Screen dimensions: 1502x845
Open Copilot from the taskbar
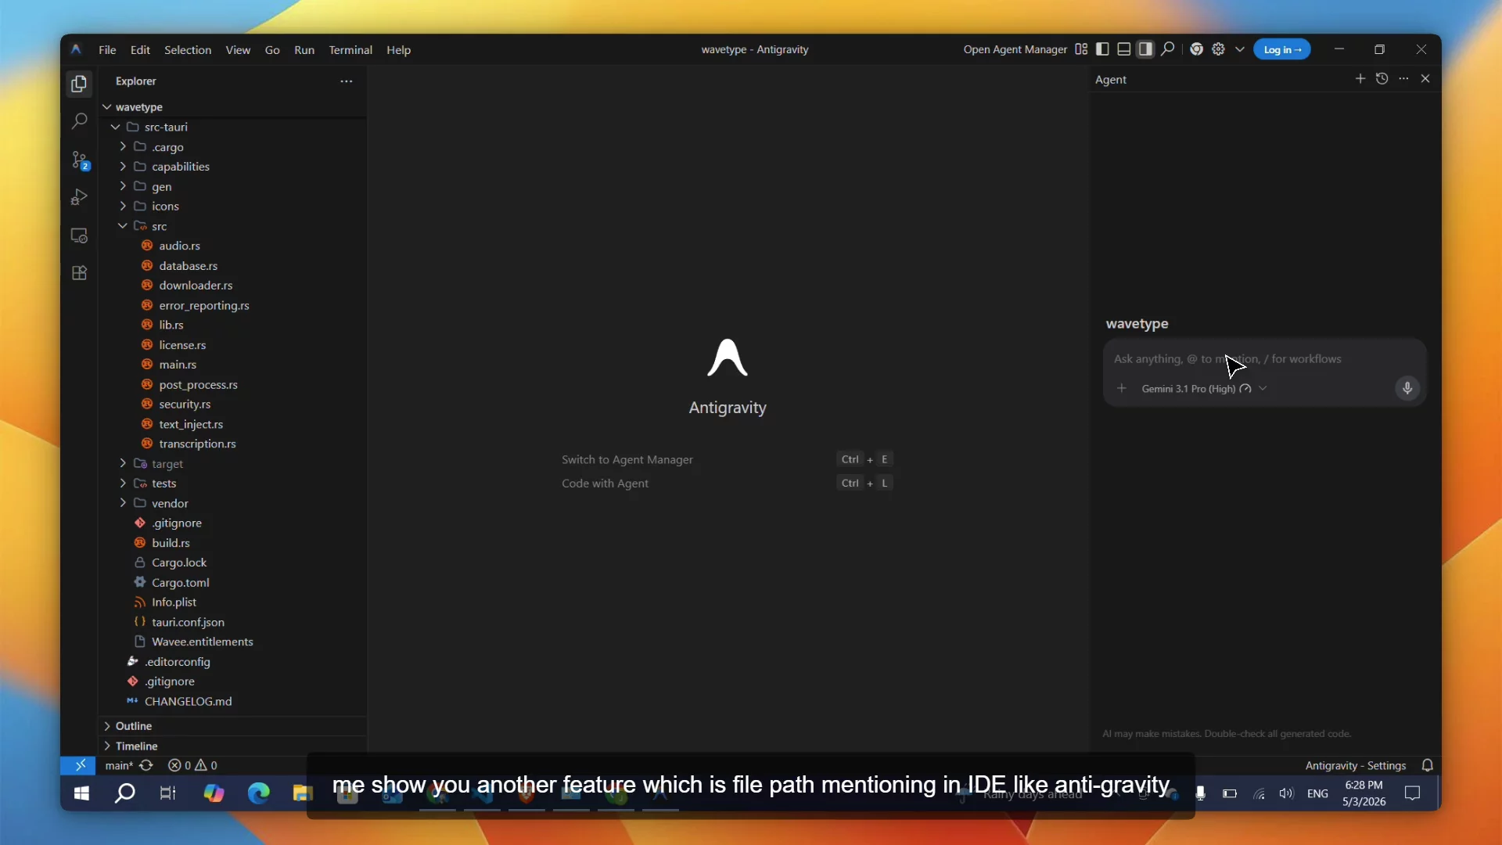coord(214,793)
